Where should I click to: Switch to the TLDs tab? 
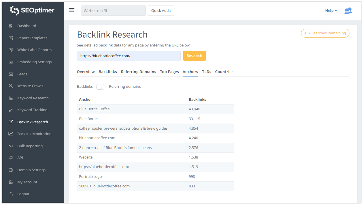click(207, 72)
